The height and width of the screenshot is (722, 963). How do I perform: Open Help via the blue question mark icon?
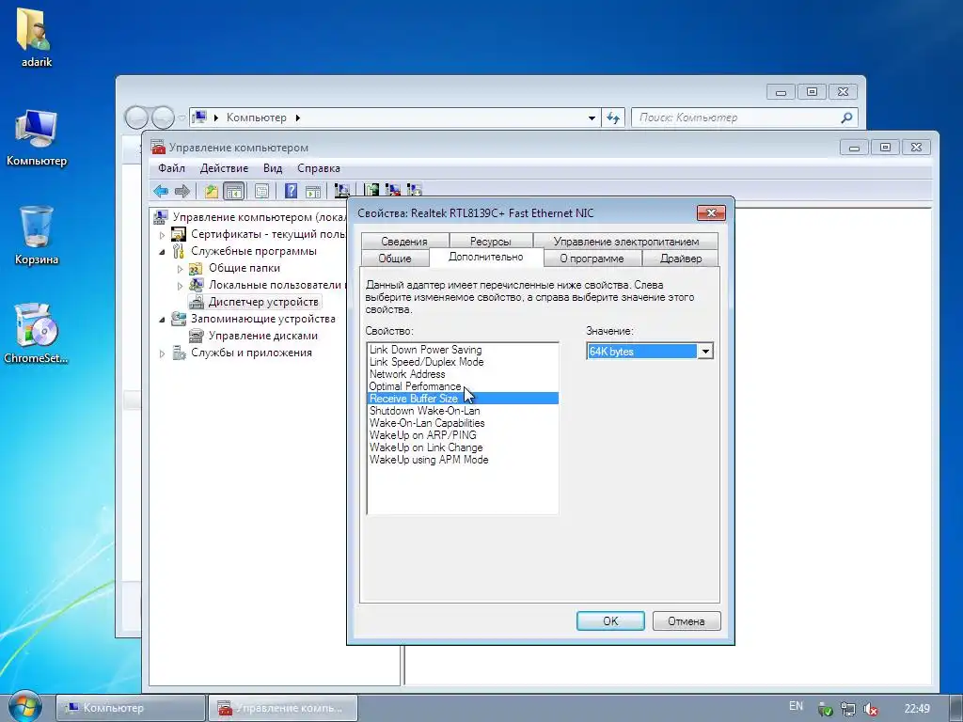[291, 191]
